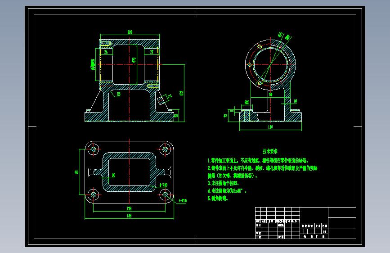Image resolution: width=390 pixels, height=253 pixels.
Task: Click the "4-R10" radius callout
Action: tap(163, 185)
